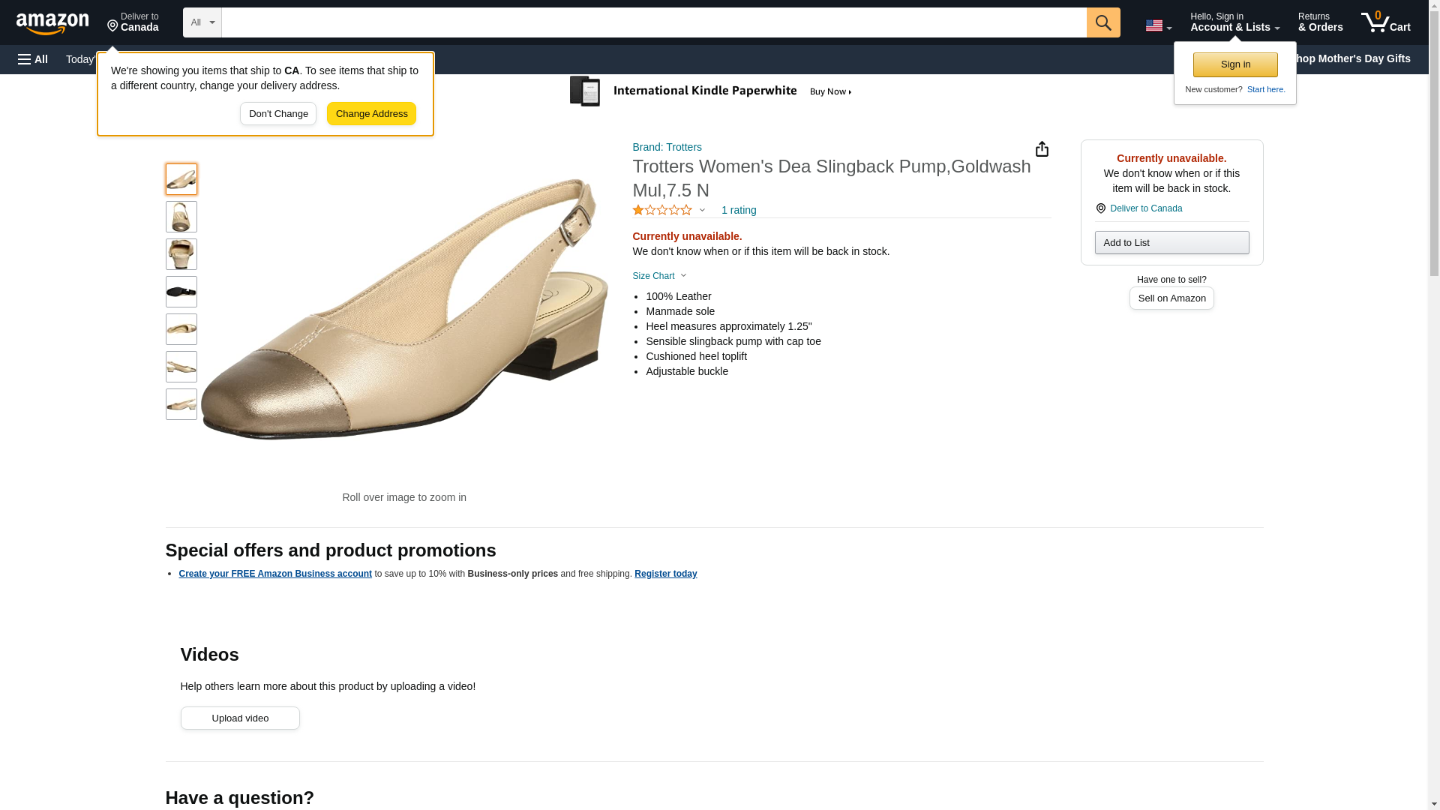Open the shopping cart
The height and width of the screenshot is (810, 1440).
[x=1385, y=22]
